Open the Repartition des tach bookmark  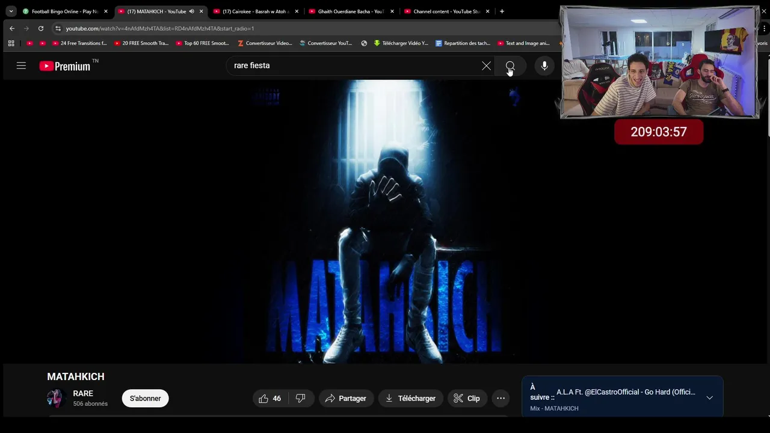click(463, 43)
